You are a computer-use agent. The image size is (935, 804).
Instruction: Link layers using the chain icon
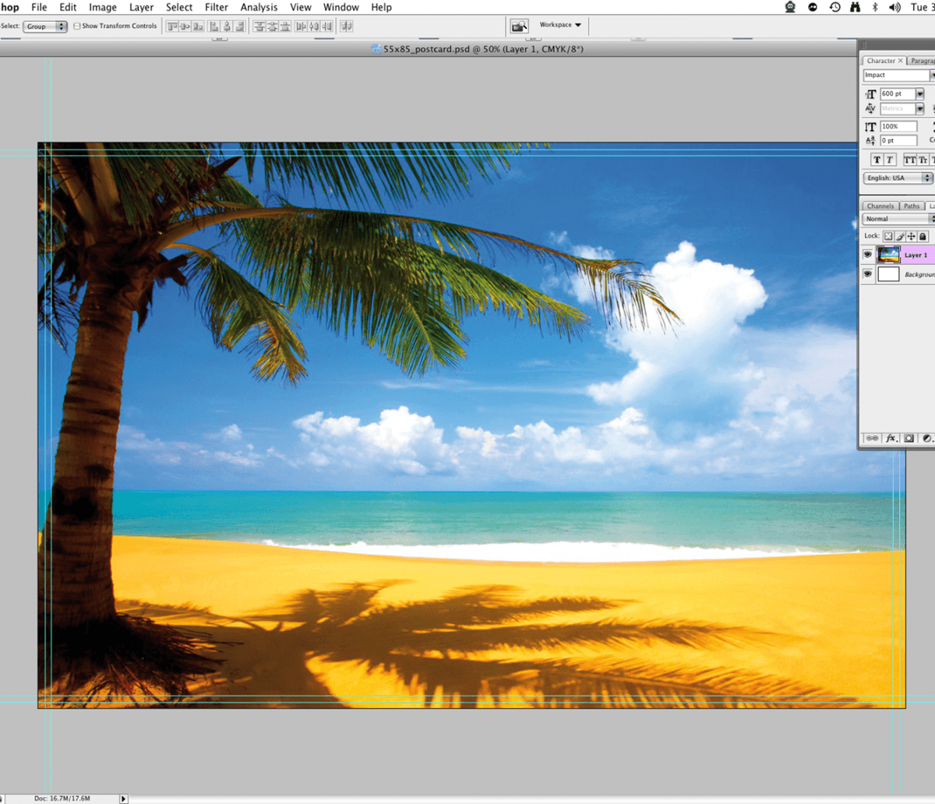[x=873, y=439]
